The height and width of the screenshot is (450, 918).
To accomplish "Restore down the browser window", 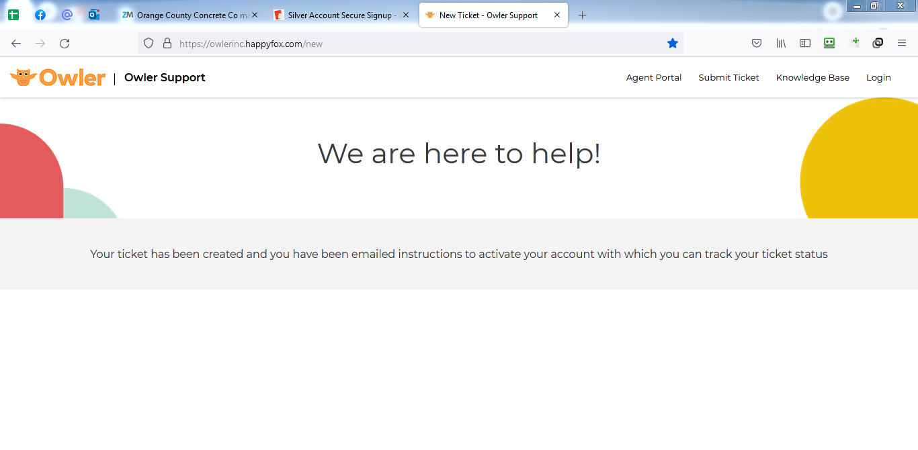I will (874, 6).
